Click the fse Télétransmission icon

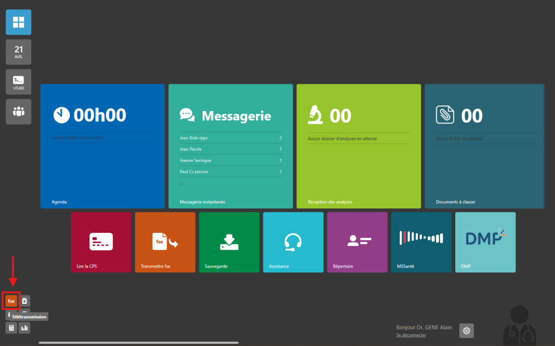coord(11,301)
